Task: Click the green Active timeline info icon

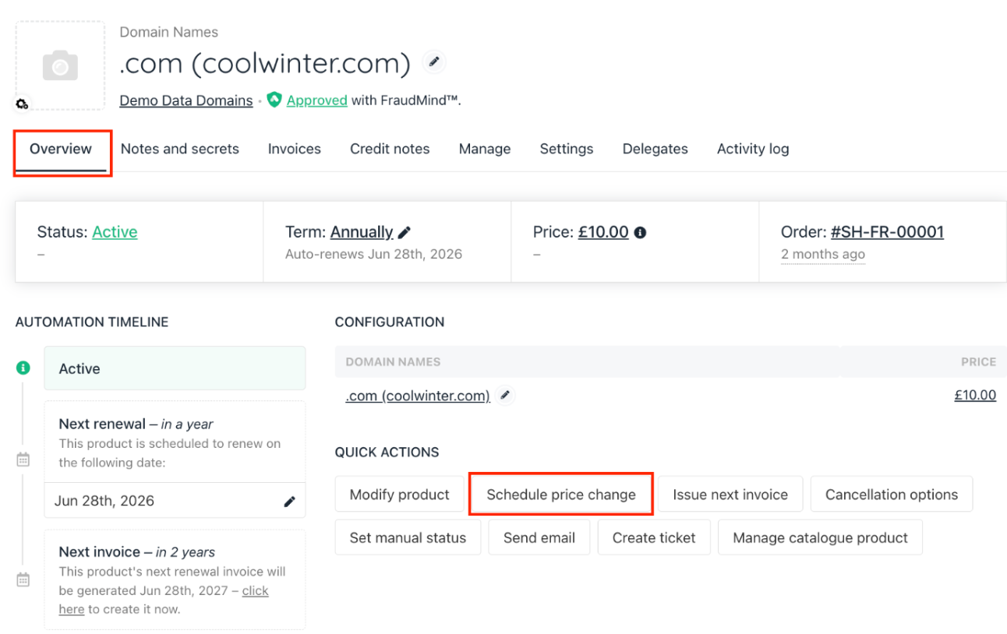Action: 23,368
